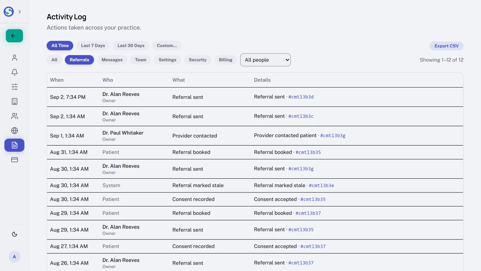Select the Team category filter
This screenshot has height=271, width=481.
click(x=141, y=60)
